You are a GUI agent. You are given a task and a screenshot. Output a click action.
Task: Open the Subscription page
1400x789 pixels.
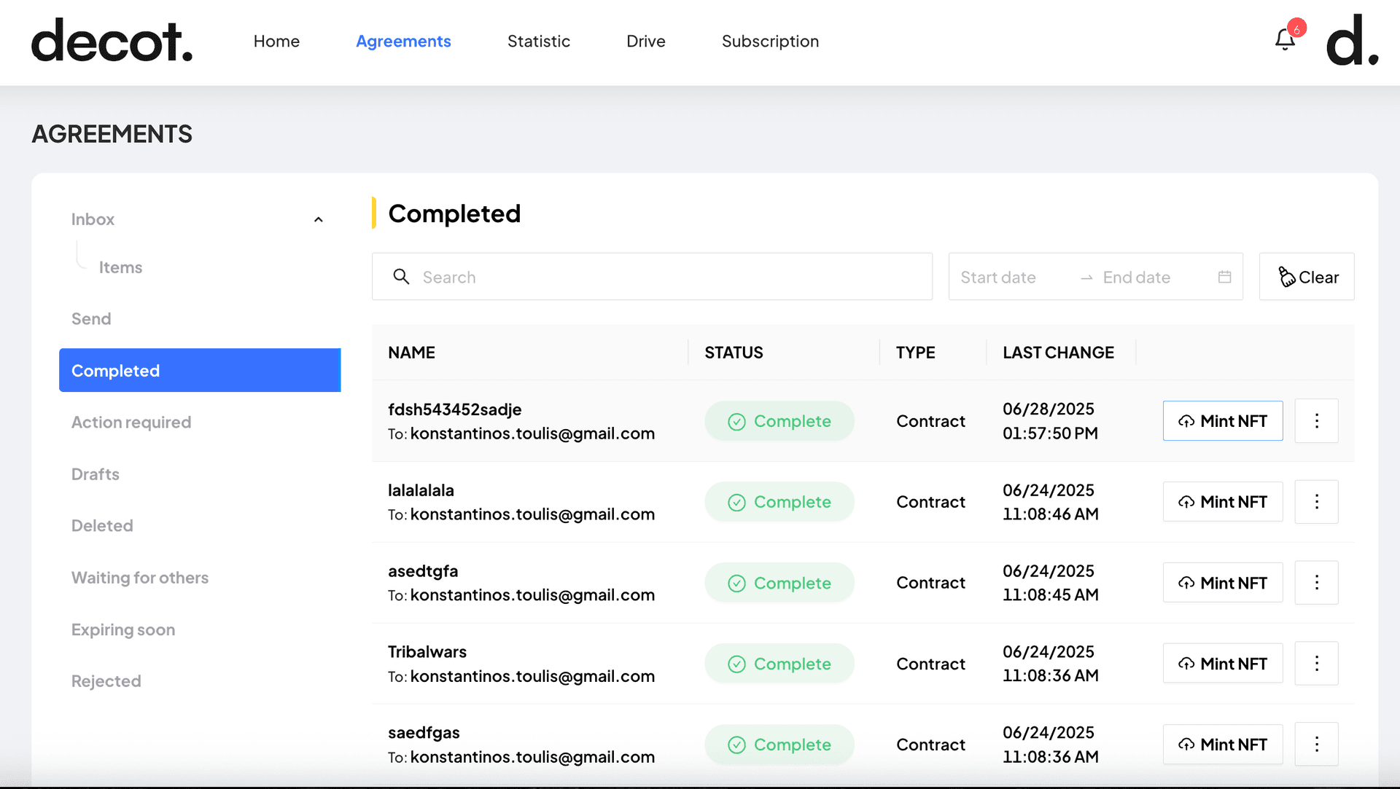click(x=771, y=42)
